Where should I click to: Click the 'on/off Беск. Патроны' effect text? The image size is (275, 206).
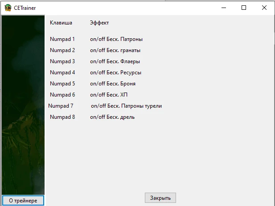(x=116, y=39)
